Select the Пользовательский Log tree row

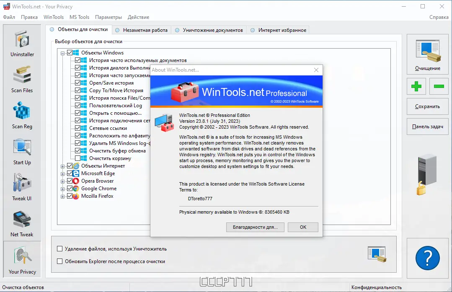(x=115, y=106)
